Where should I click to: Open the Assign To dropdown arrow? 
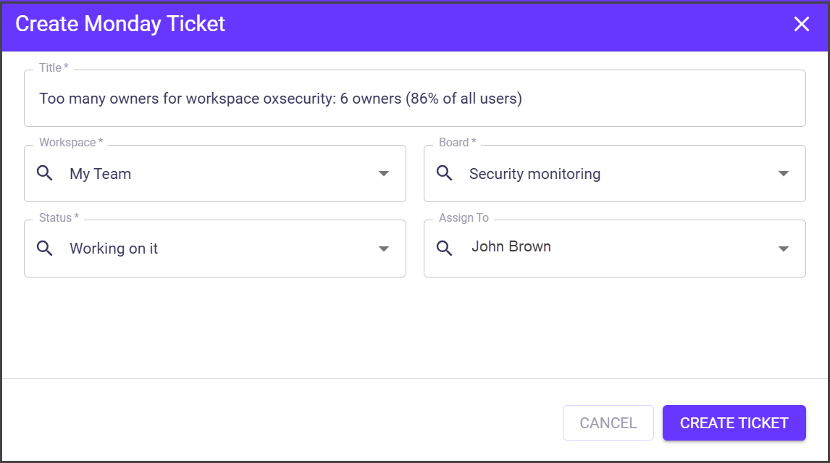coord(783,249)
